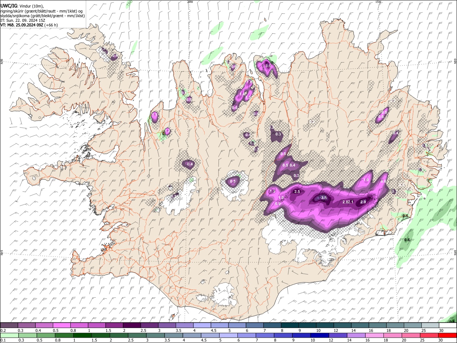
Task: Select the upper legend swatch labeled 3.5
Action: (x=184, y=325)
